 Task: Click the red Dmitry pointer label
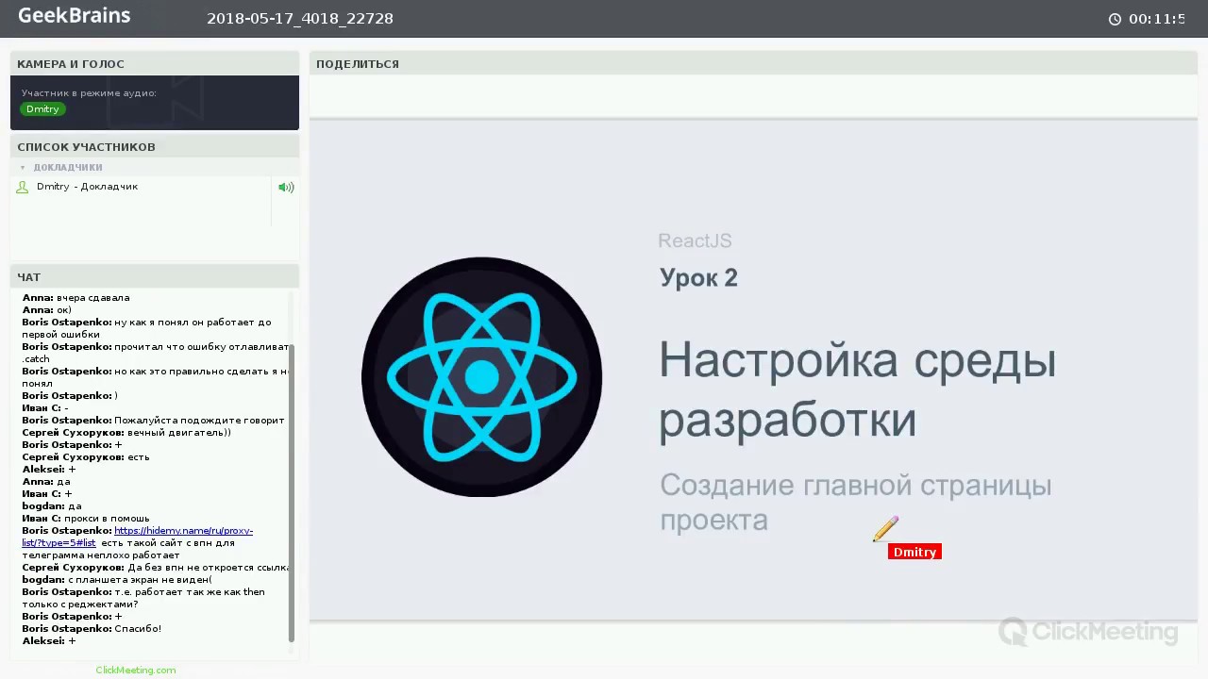pyautogui.click(x=914, y=552)
